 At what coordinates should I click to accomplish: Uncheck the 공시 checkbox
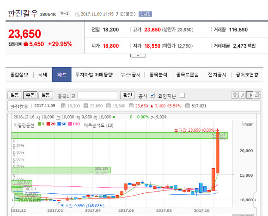[x=152, y=95]
